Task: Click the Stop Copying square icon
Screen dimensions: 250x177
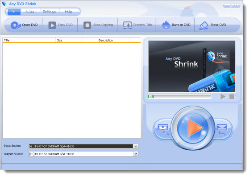Action: click(x=87, y=25)
